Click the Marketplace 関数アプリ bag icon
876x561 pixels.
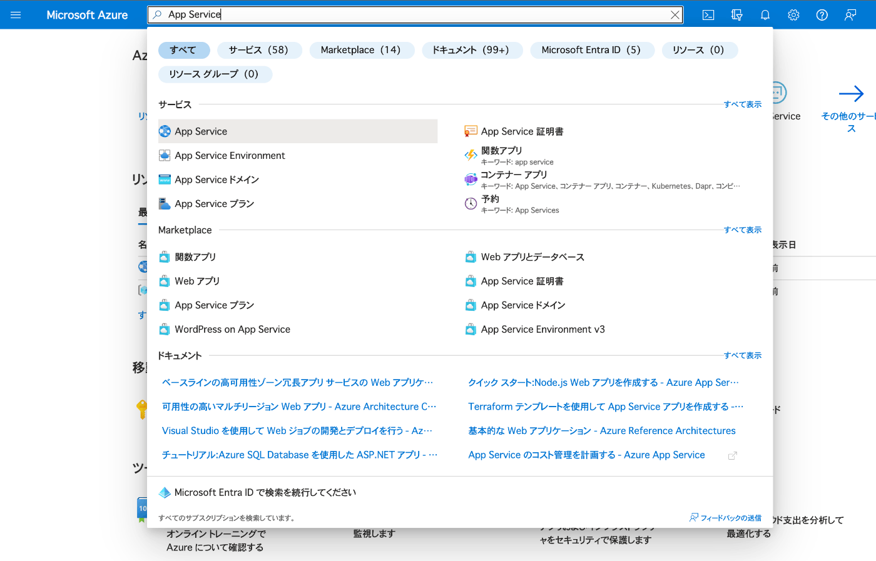point(165,257)
